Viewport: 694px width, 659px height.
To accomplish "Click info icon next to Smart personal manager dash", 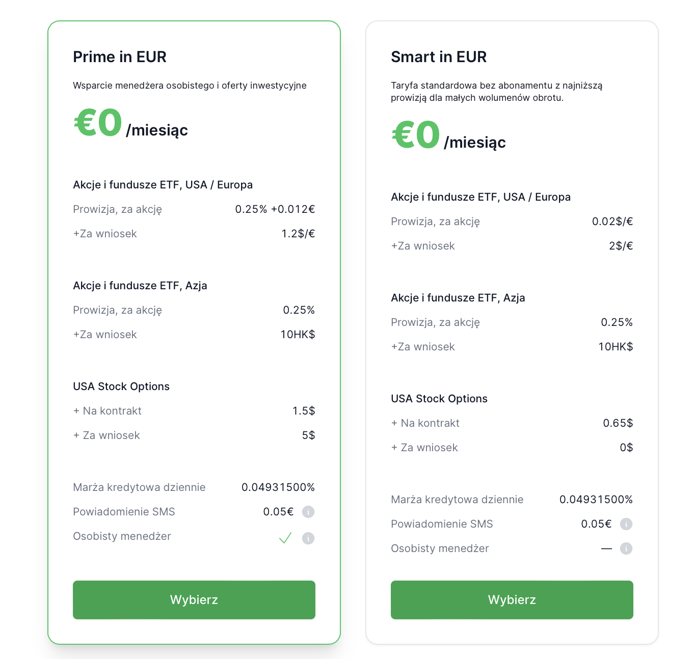I will click(x=626, y=548).
